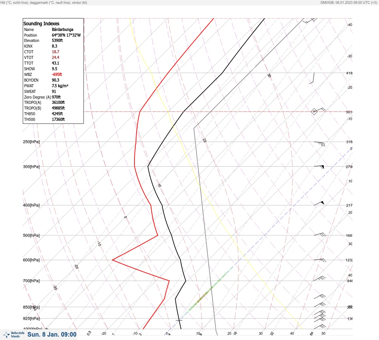Viewport: 379px width, 340px height.
Task: Click the BOYDEN value 90.3
Action: (x=55, y=80)
